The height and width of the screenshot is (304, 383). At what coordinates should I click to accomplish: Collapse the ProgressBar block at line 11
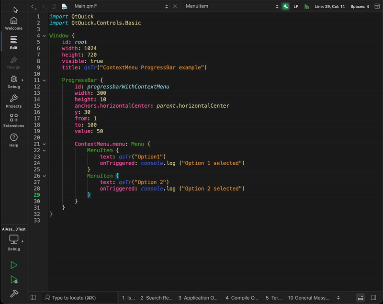[44, 80]
